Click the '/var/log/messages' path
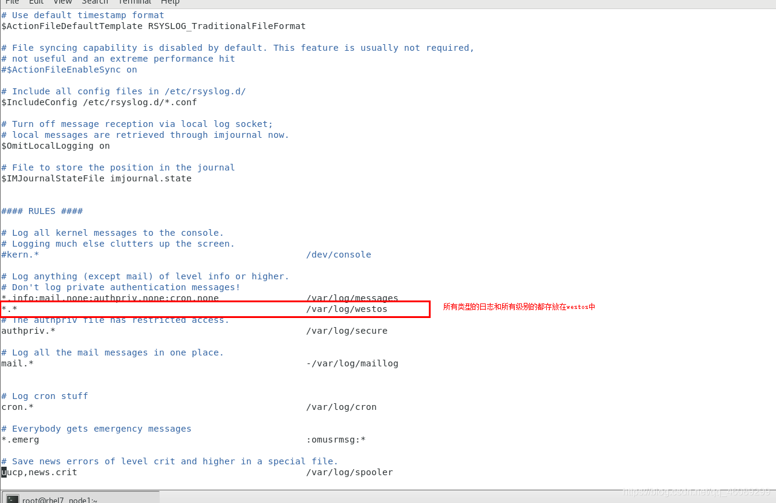The width and height of the screenshot is (776, 503). pos(352,297)
